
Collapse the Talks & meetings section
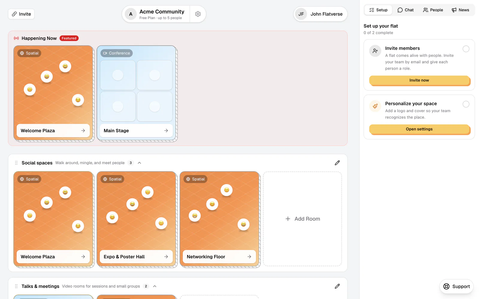(155, 286)
